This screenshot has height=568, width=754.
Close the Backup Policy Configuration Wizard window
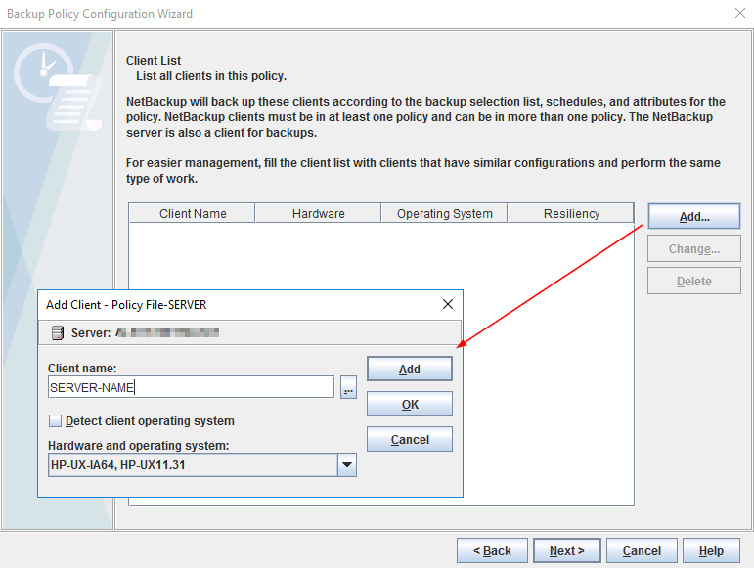(x=739, y=14)
